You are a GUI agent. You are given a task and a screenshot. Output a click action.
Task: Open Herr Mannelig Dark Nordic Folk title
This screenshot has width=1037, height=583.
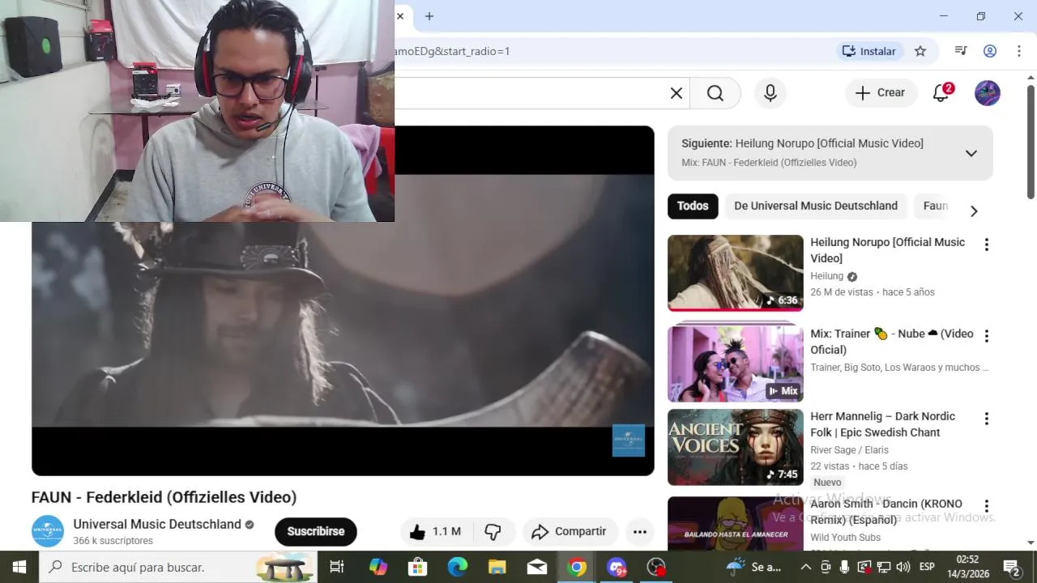click(x=883, y=424)
